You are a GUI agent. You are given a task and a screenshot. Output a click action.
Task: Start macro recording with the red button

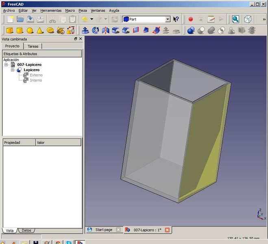click(190, 19)
